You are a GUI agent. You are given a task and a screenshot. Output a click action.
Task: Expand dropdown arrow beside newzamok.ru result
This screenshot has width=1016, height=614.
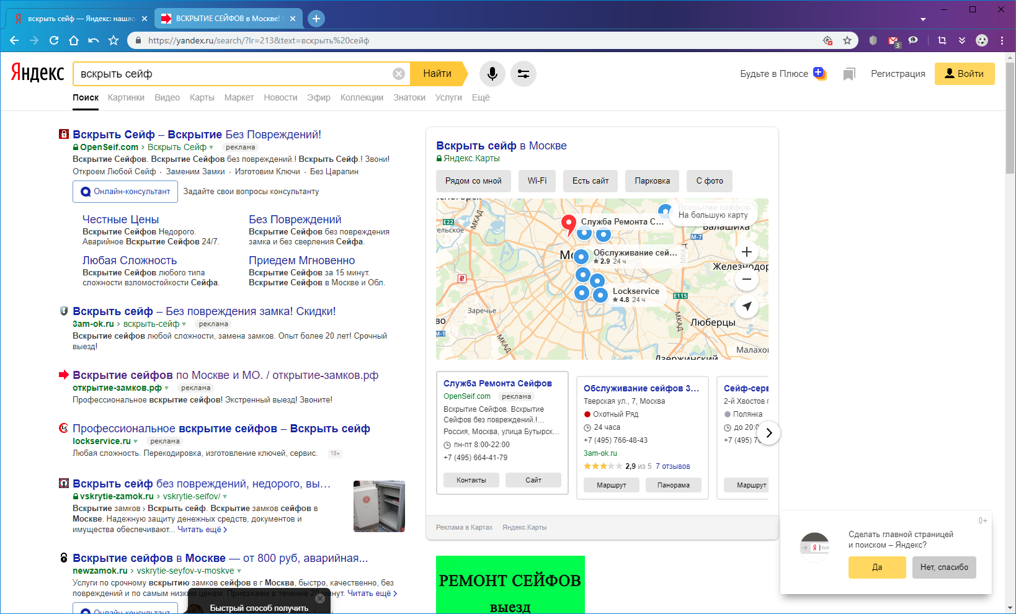[239, 571]
